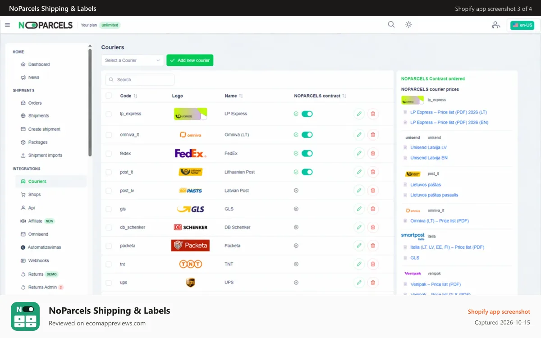Open Unisend Latvija LV link
The image size is (541, 338).
point(428,147)
